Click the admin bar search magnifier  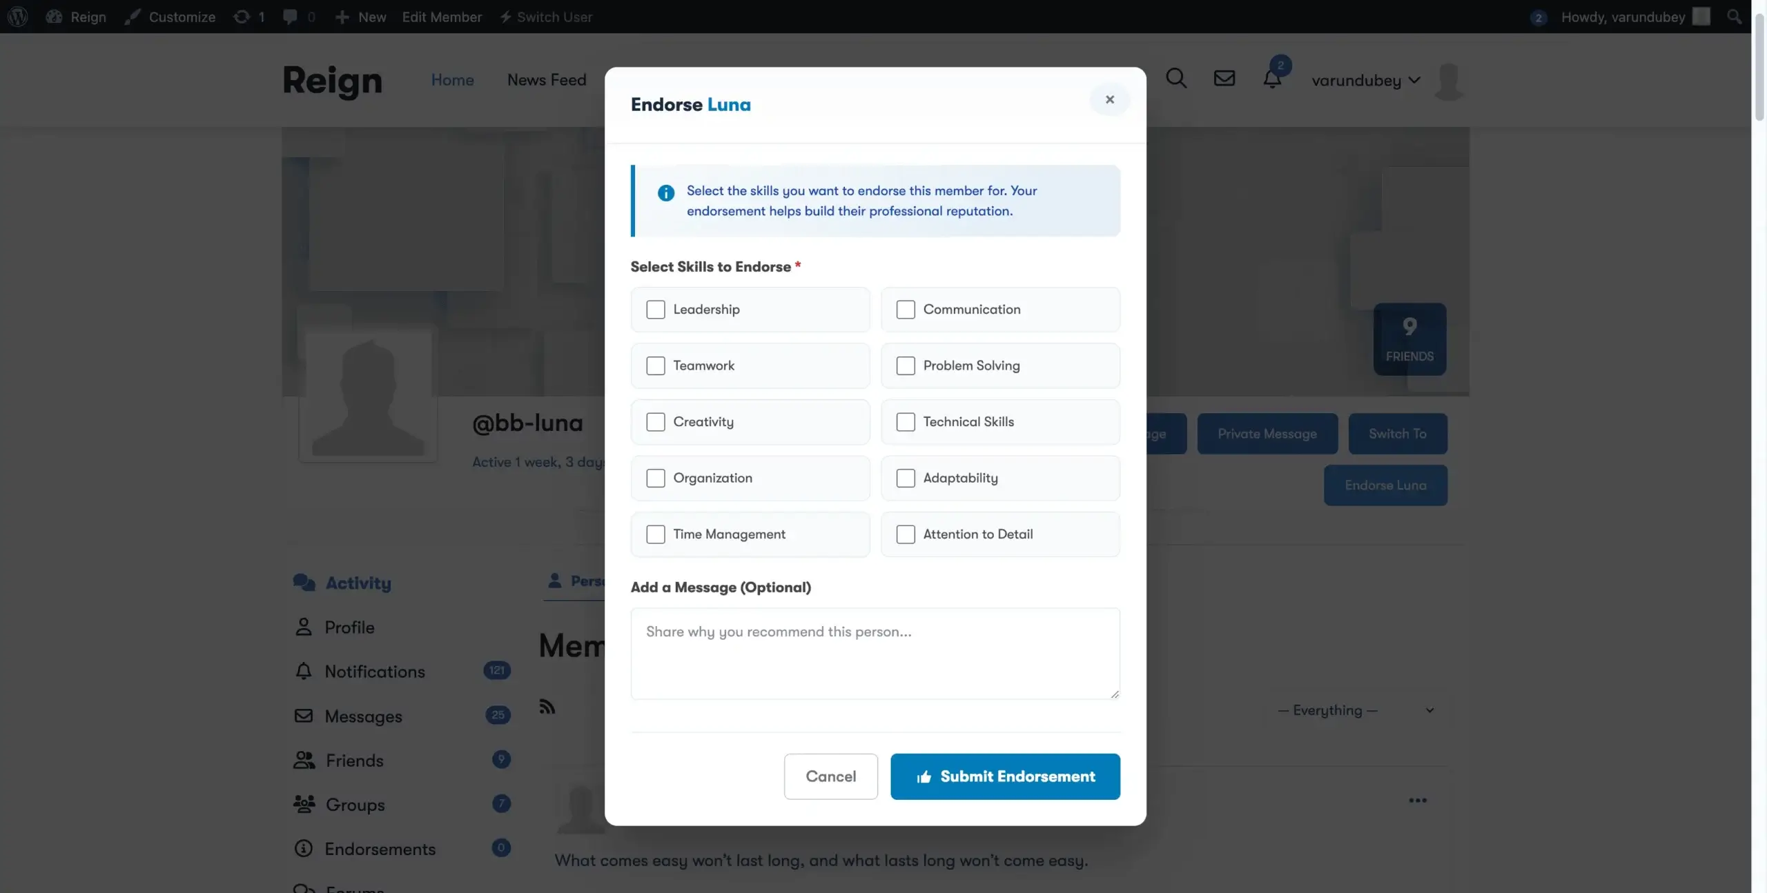[1734, 17]
